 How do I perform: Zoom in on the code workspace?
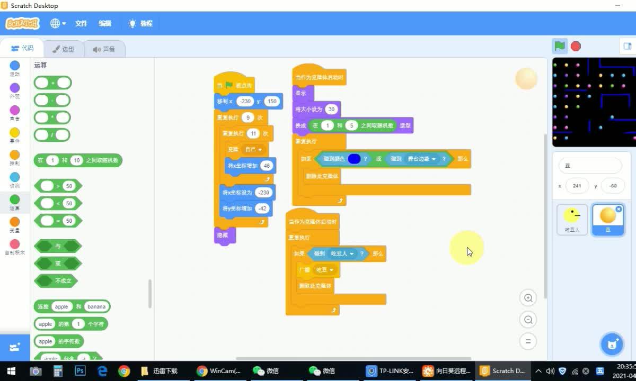(x=528, y=298)
